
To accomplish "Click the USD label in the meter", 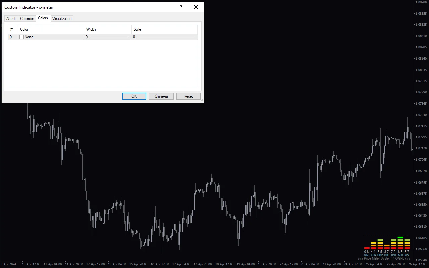I will tap(367, 255).
